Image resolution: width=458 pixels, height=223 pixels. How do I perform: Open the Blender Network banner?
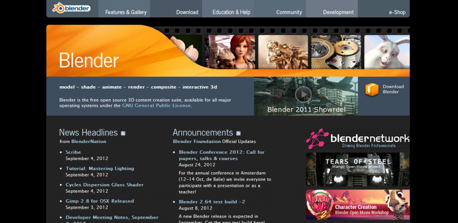358,139
